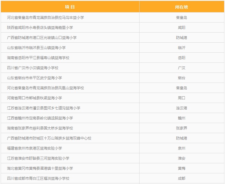Image resolution: width=225 pixels, height=184 pixels.
Task: Select the 泉港区益海实验小学 project text
Action: 34,148
